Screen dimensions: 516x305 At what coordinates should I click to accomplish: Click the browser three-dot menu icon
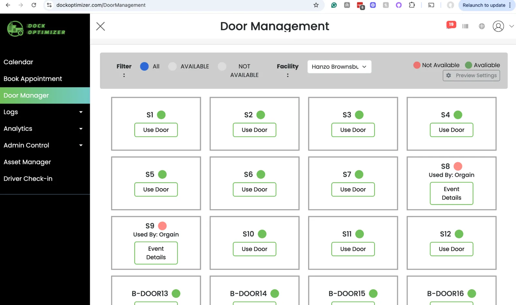pos(510,5)
